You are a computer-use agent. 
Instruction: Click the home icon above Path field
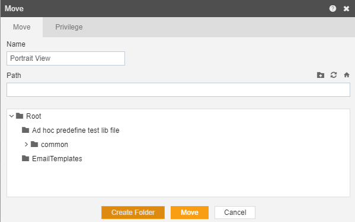click(x=346, y=75)
